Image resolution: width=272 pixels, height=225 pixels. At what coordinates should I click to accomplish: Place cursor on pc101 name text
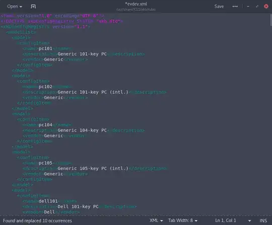[45, 48]
